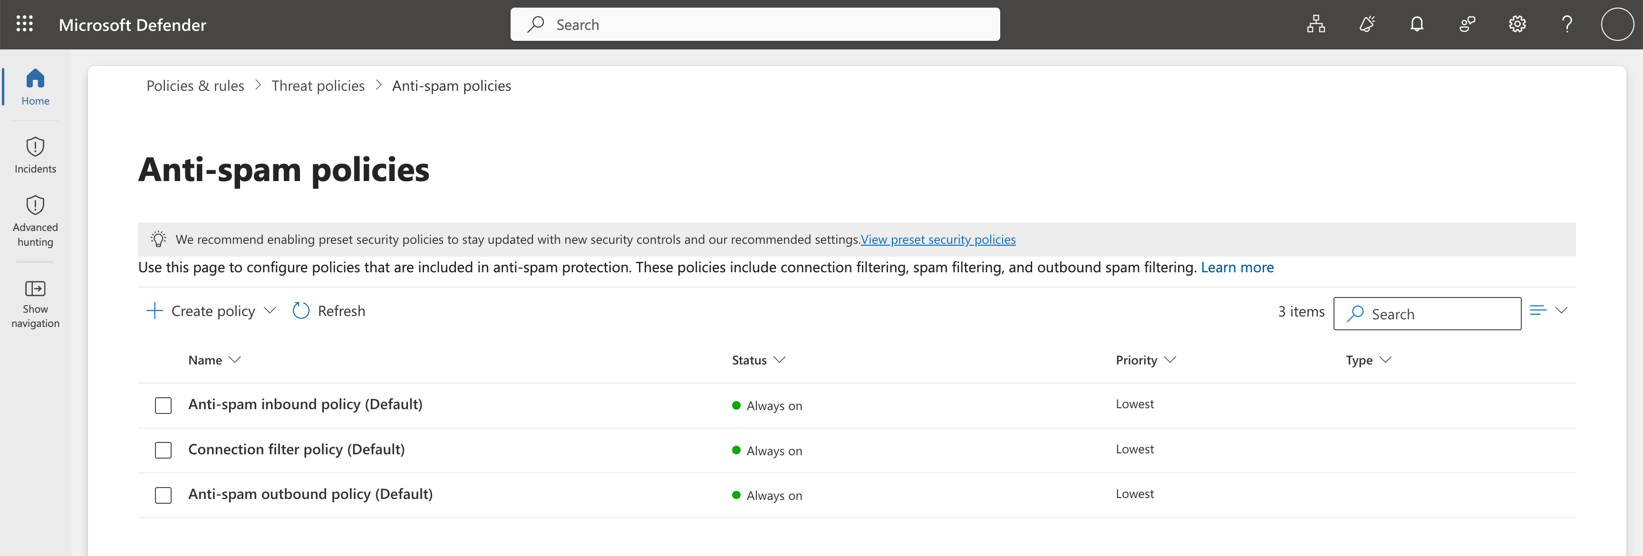Click Lowest priority of Connection filter policy
The height and width of the screenshot is (556, 1643).
tap(1134, 449)
